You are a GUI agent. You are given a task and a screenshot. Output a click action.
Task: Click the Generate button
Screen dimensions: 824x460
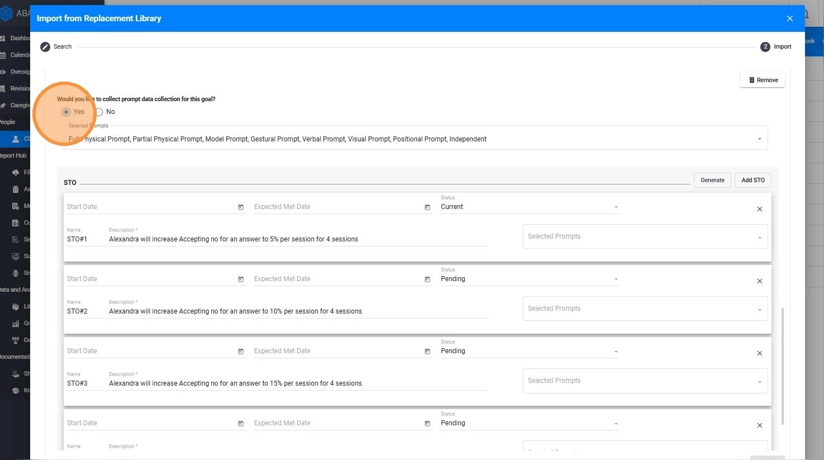click(x=712, y=180)
